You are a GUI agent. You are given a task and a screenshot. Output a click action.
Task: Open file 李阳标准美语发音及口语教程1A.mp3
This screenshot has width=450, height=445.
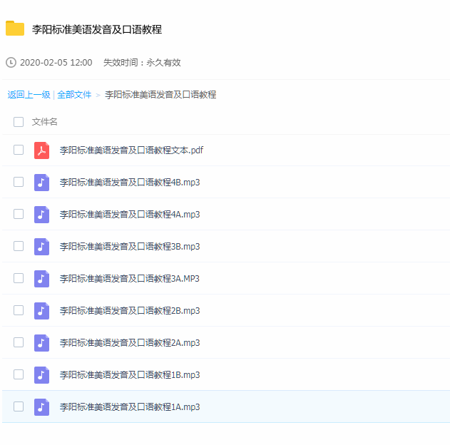[x=130, y=407]
